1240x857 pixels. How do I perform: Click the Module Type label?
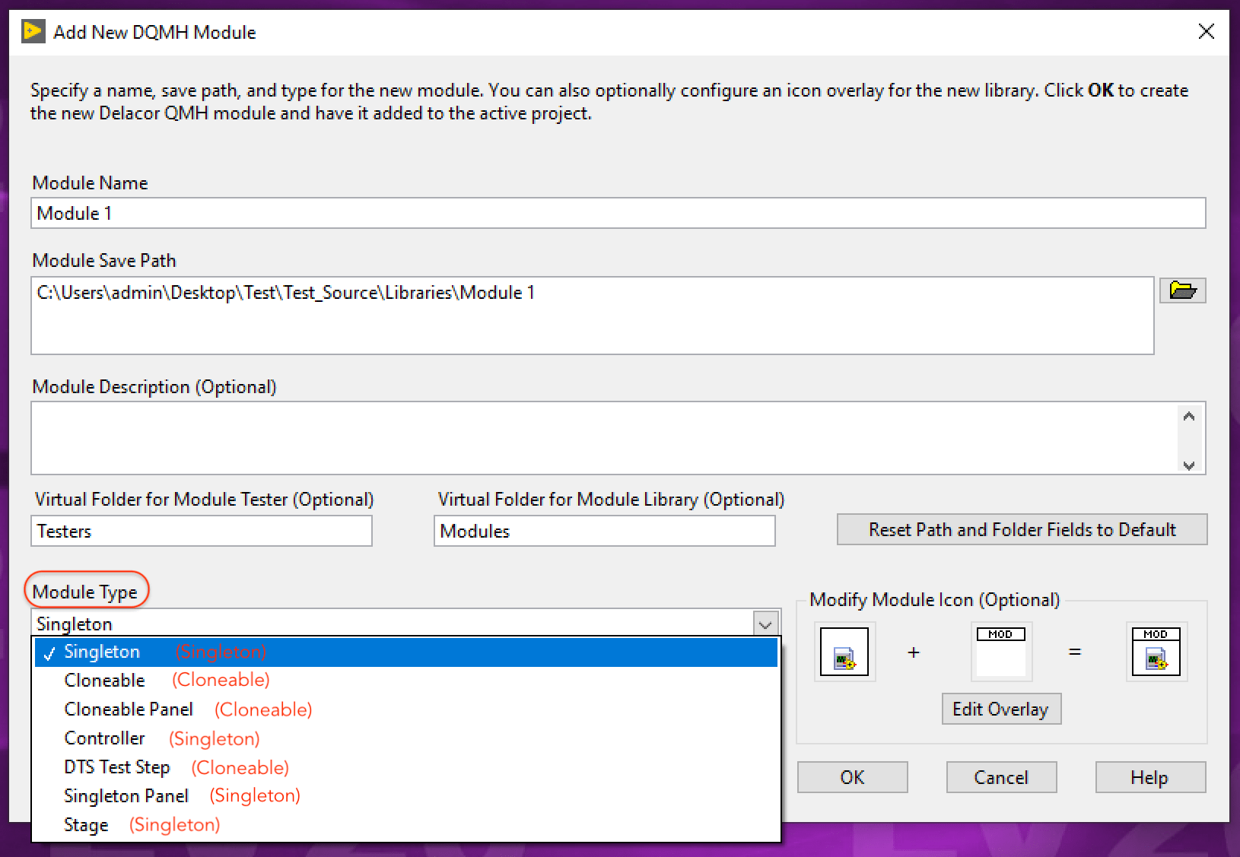[x=85, y=592]
